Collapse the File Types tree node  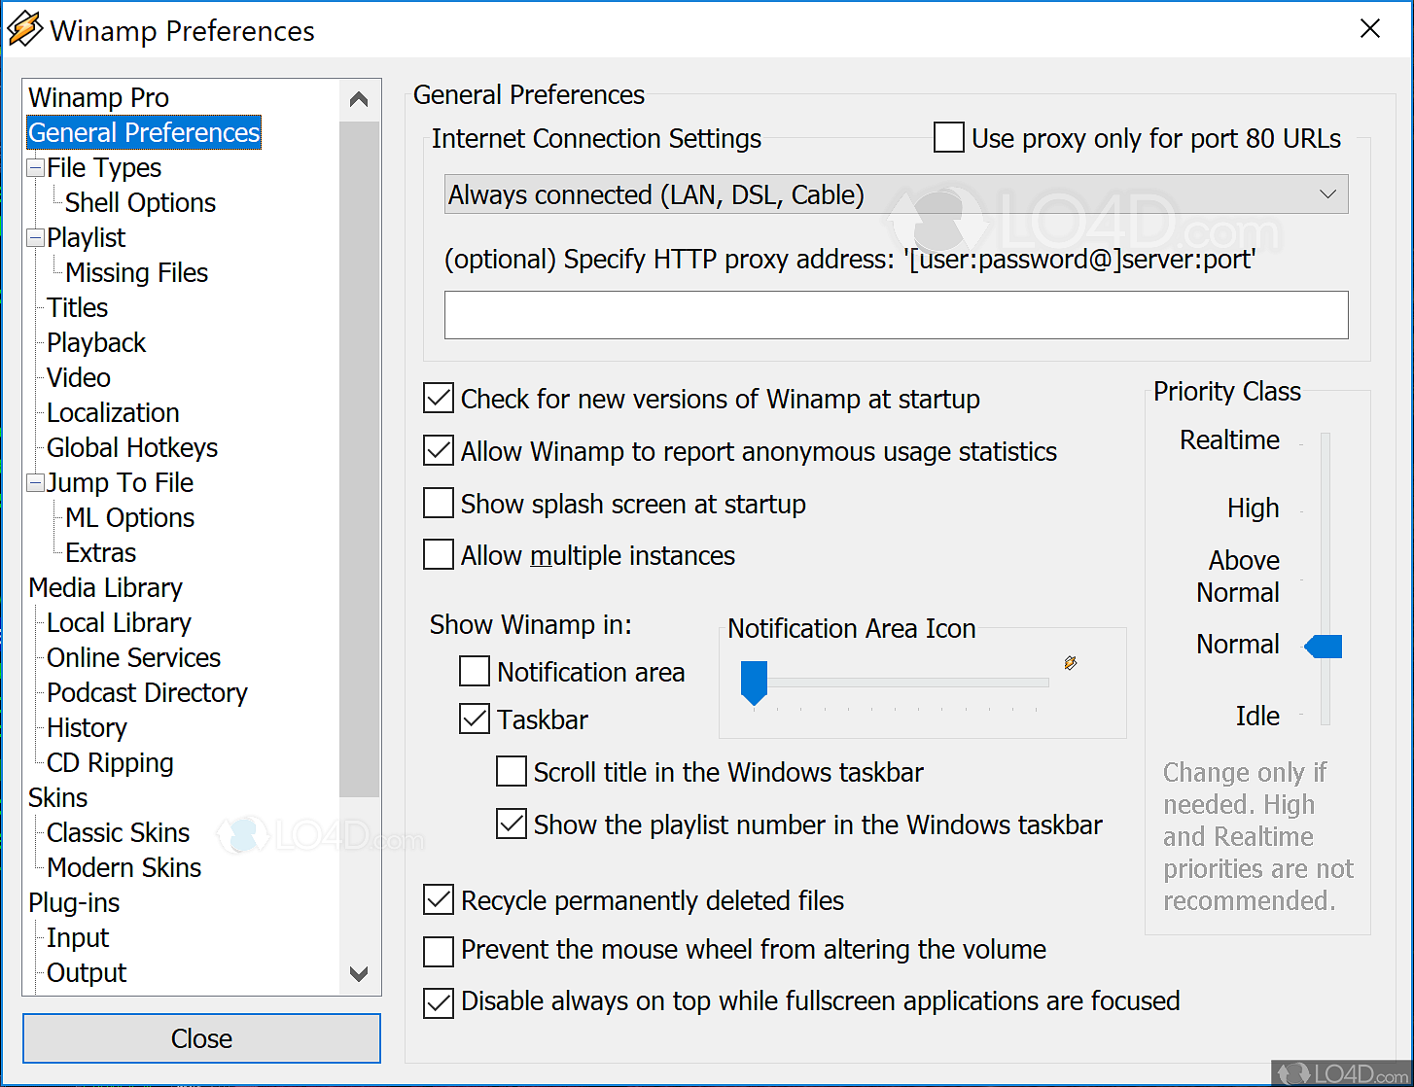point(36,168)
